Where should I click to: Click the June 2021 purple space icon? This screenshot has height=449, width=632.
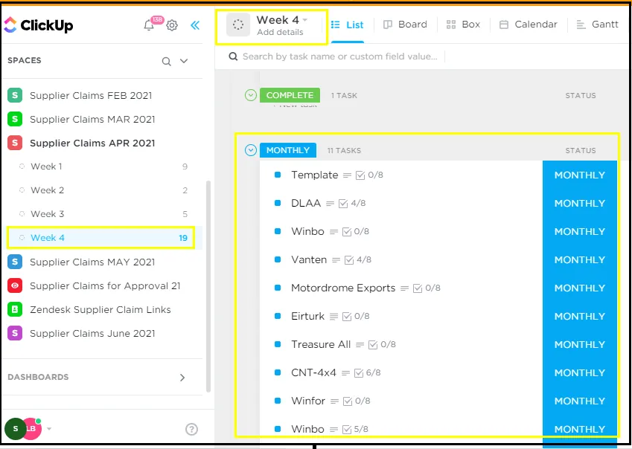pyautogui.click(x=15, y=333)
